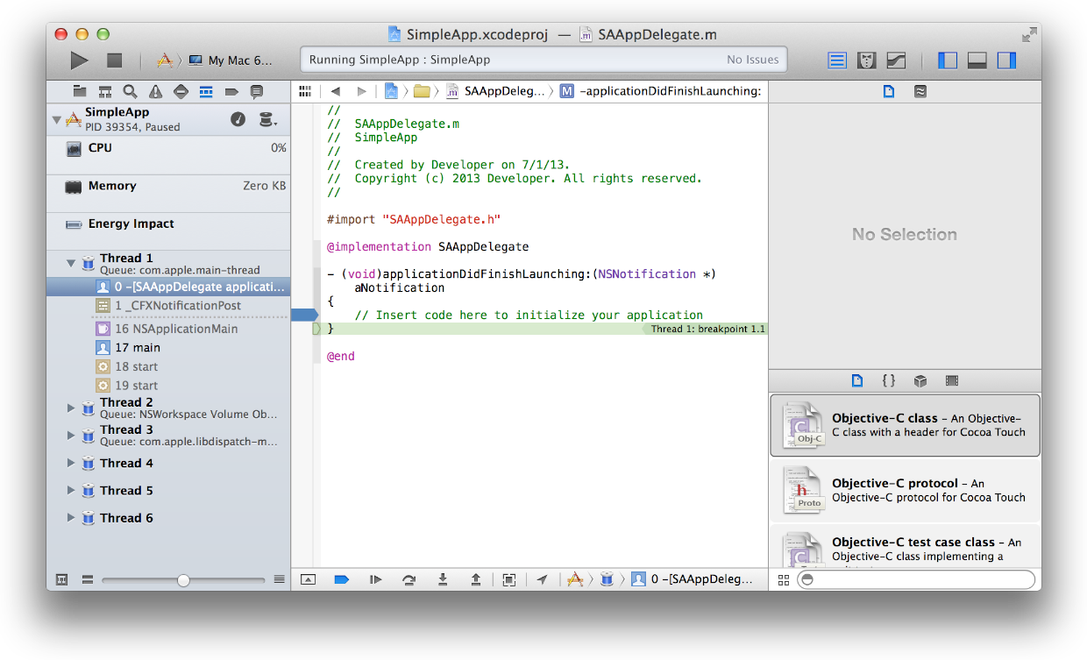Show the Object library
Screen dimensions: 1087x660
click(920, 380)
